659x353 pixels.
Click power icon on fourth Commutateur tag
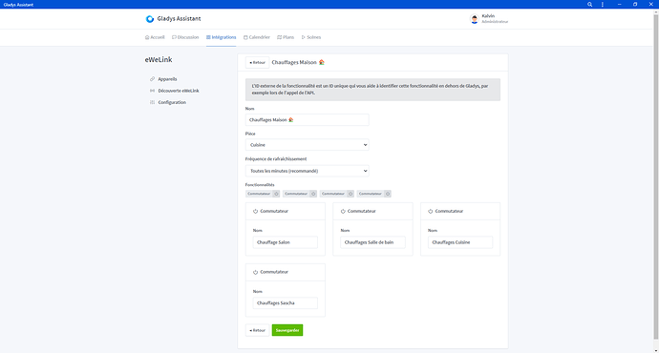(388, 194)
